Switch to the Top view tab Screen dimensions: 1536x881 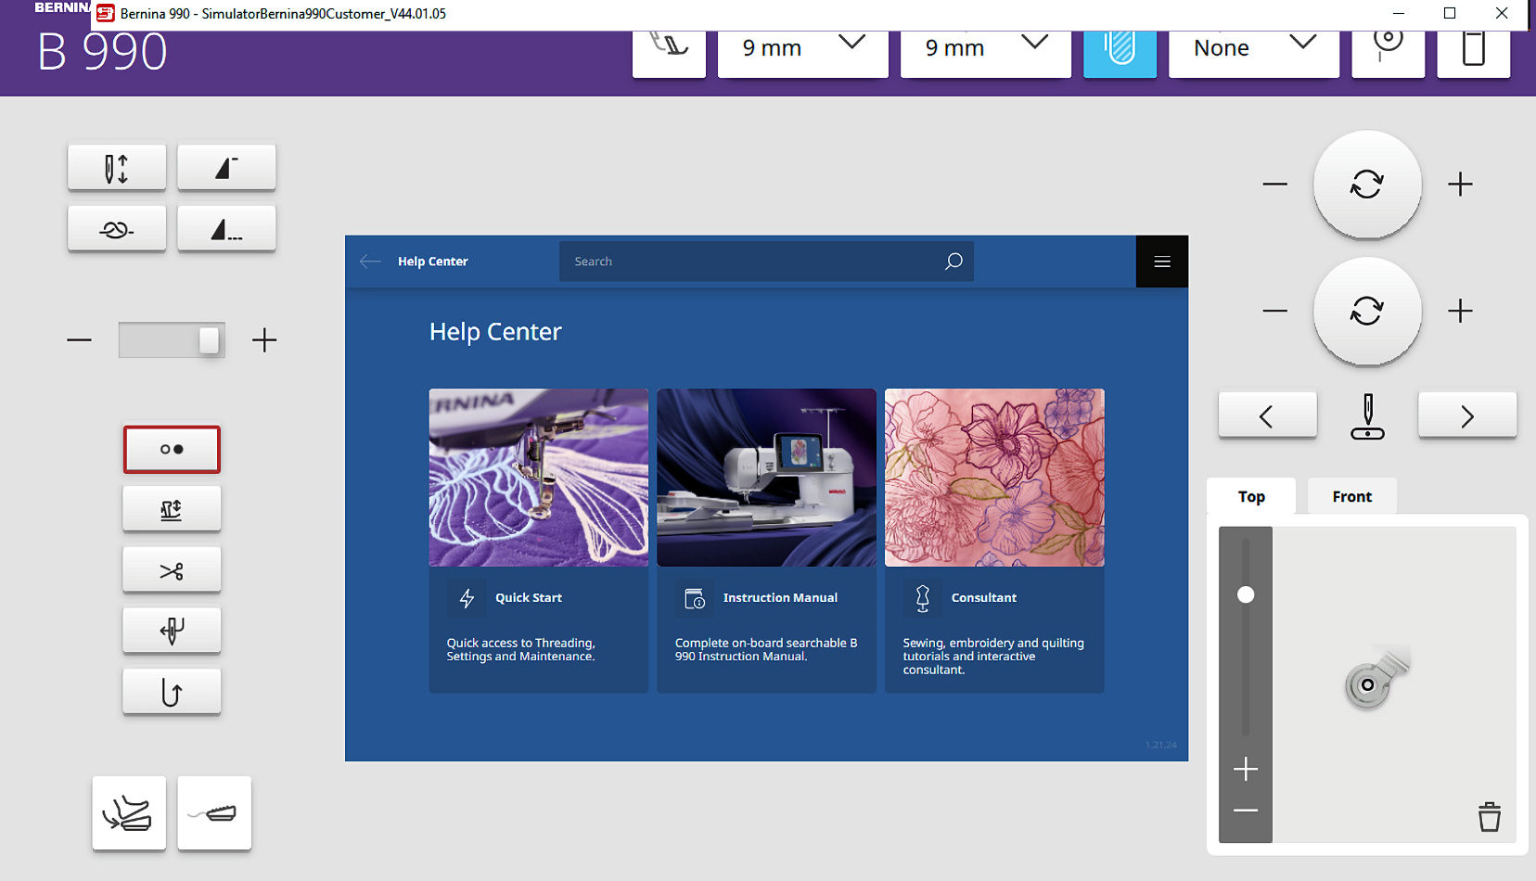[x=1251, y=496]
